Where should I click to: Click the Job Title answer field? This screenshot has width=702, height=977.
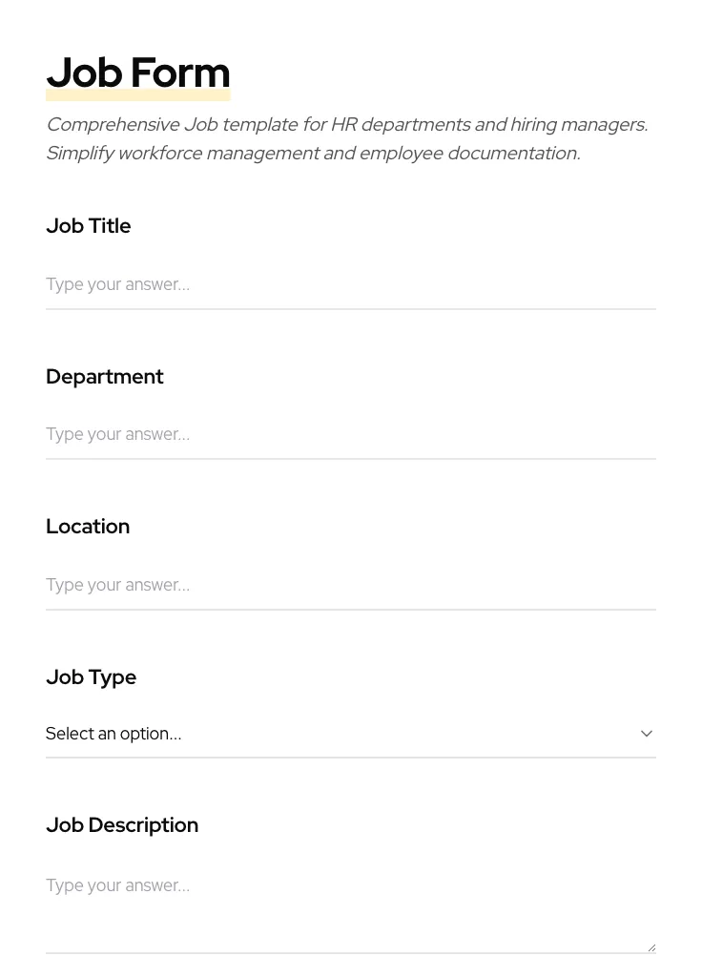(351, 284)
